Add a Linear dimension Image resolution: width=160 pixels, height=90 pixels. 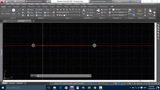tap(90, 9)
